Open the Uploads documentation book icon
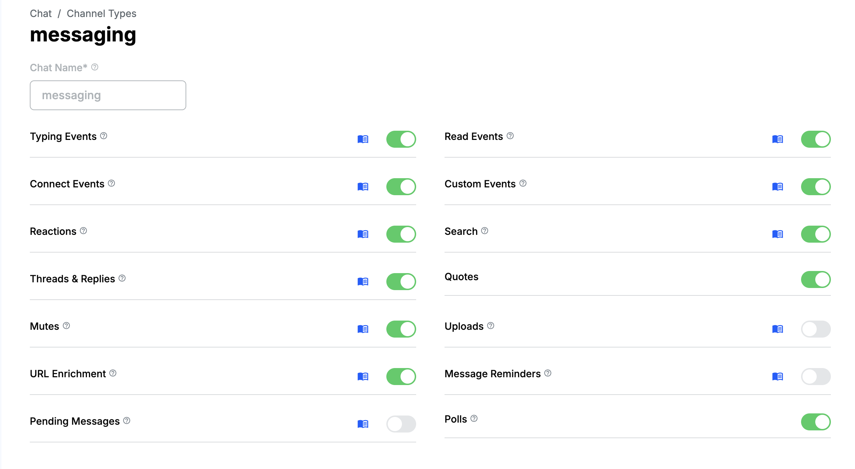Screen dimensions: 855x469 pyautogui.click(x=777, y=329)
